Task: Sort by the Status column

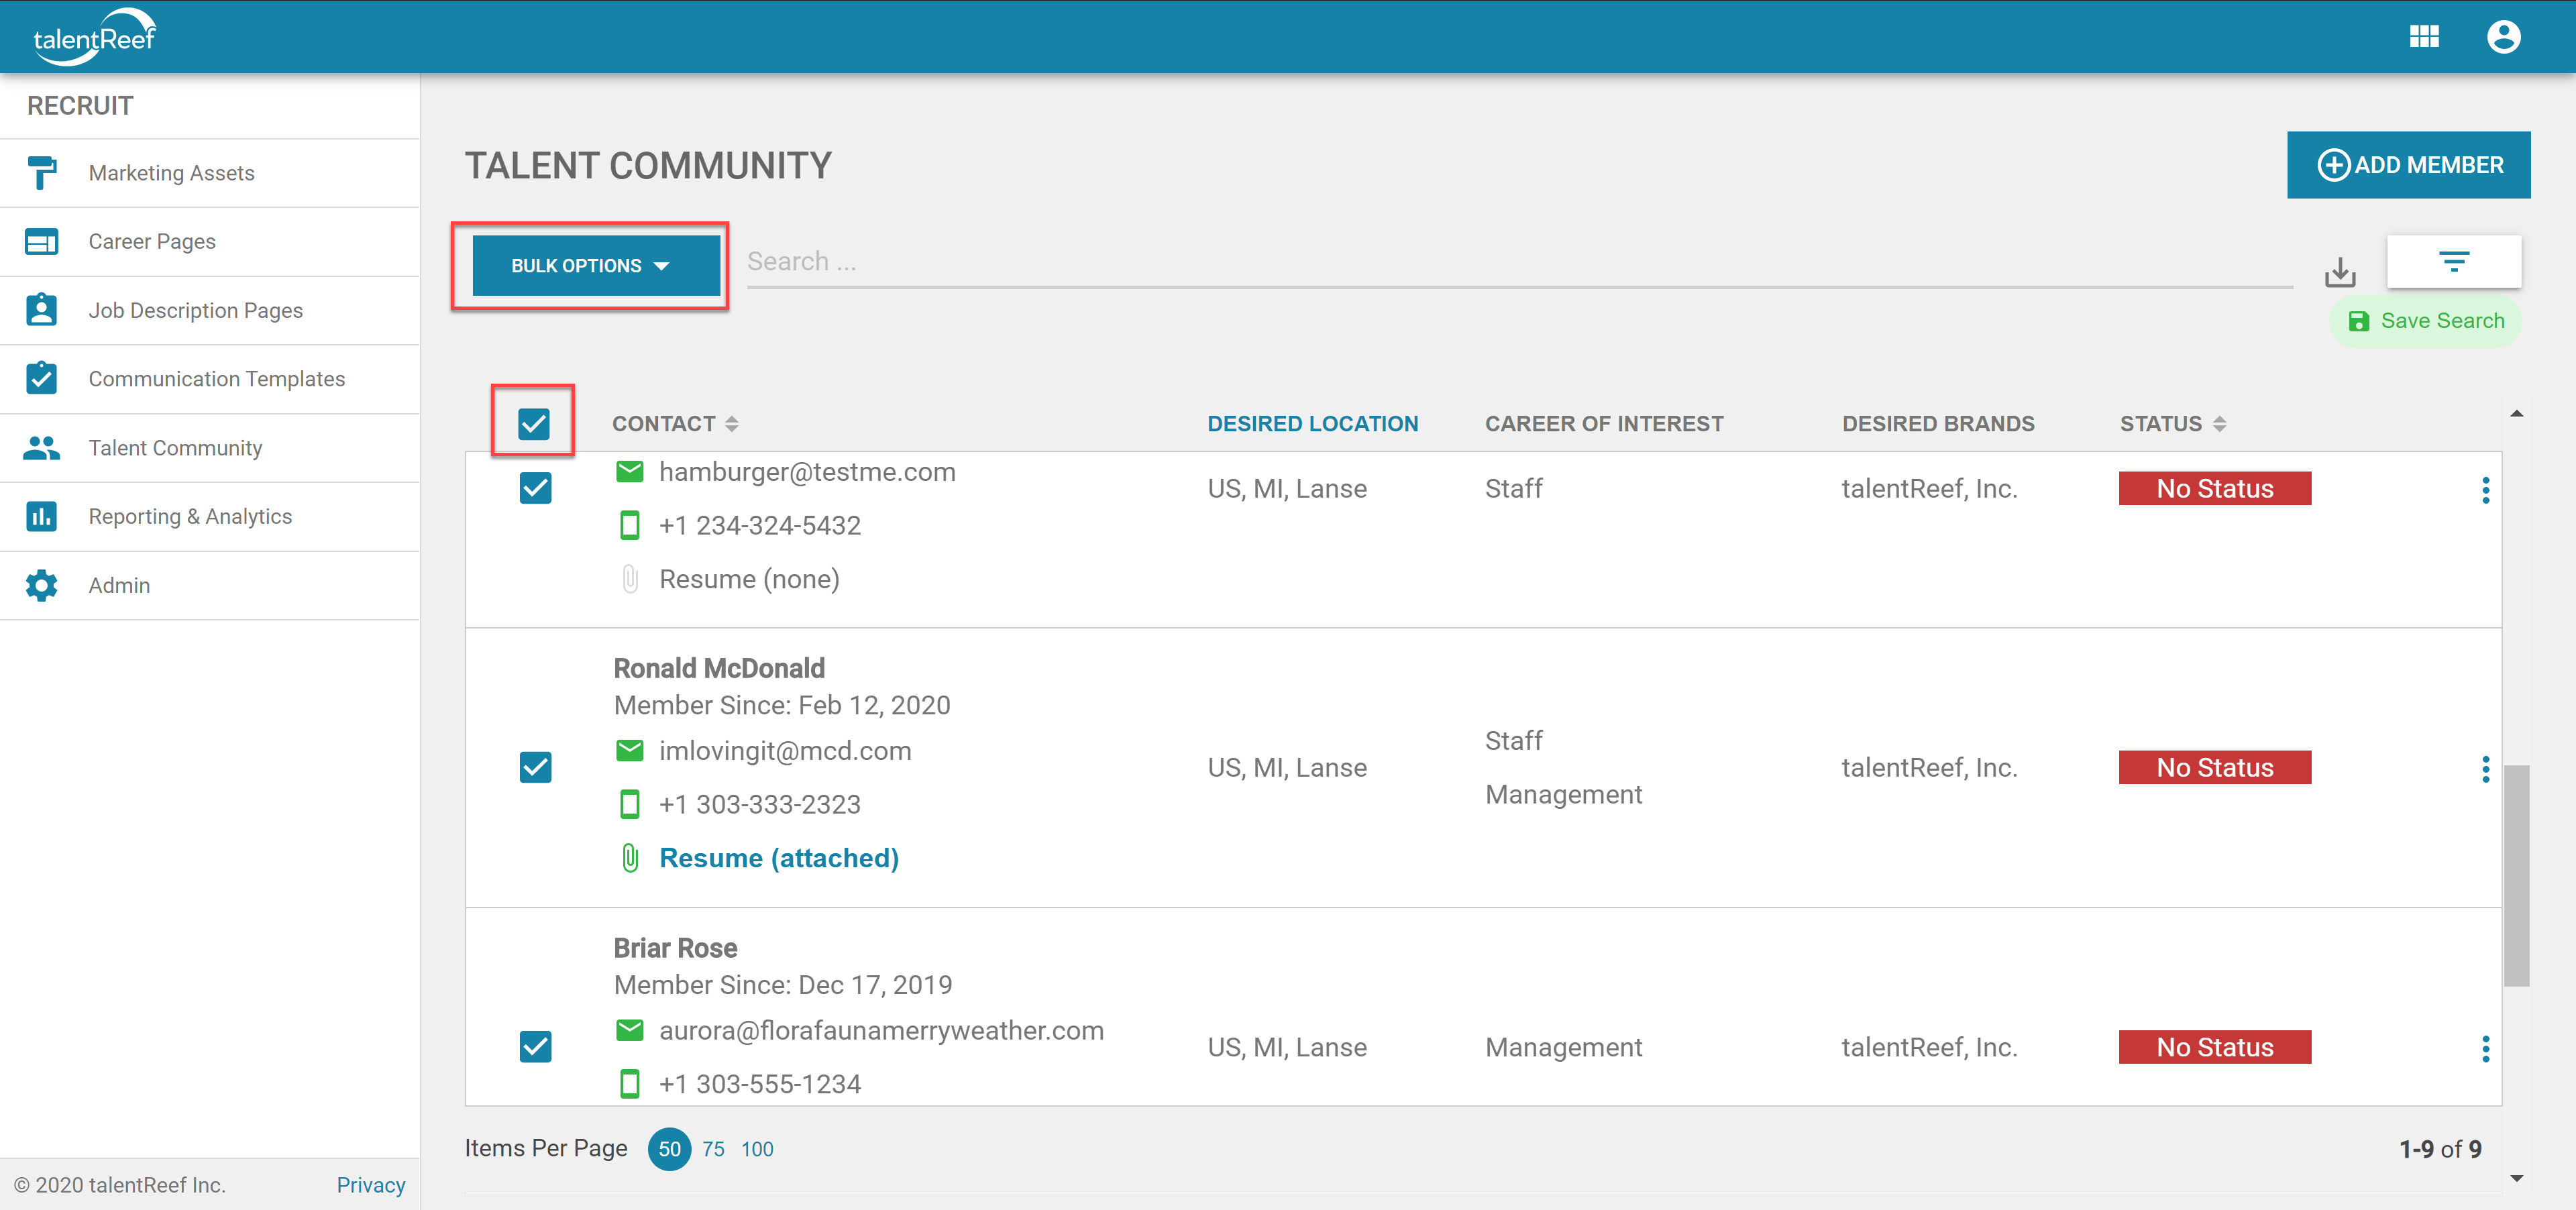Action: [x=2173, y=424]
